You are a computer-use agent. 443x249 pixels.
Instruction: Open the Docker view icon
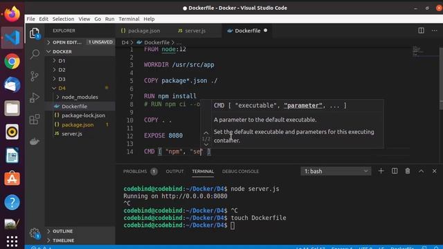click(x=35, y=141)
